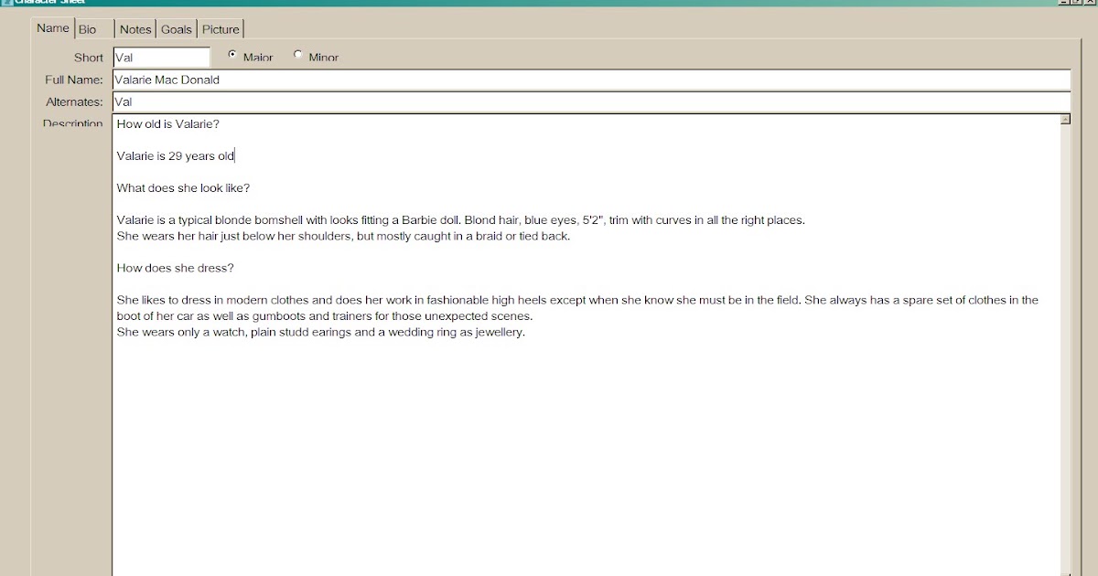Click the 'What does she look like?' line
Image resolution: width=1098 pixels, height=576 pixels.
click(x=183, y=187)
